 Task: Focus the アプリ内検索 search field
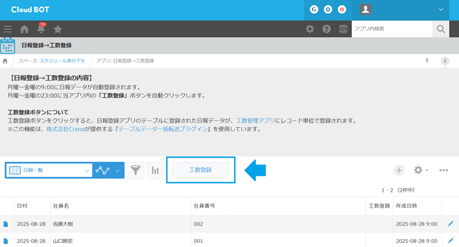click(x=392, y=29)
